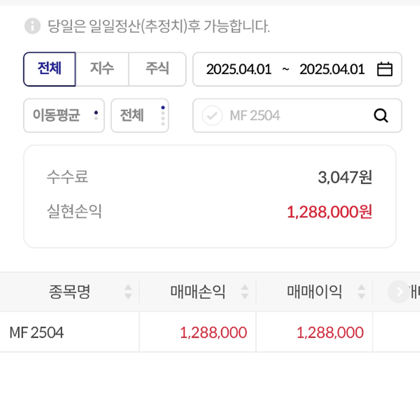Click the end date 2025.04.01
This screenshot has width=420, height=420.
pos(332,69)
